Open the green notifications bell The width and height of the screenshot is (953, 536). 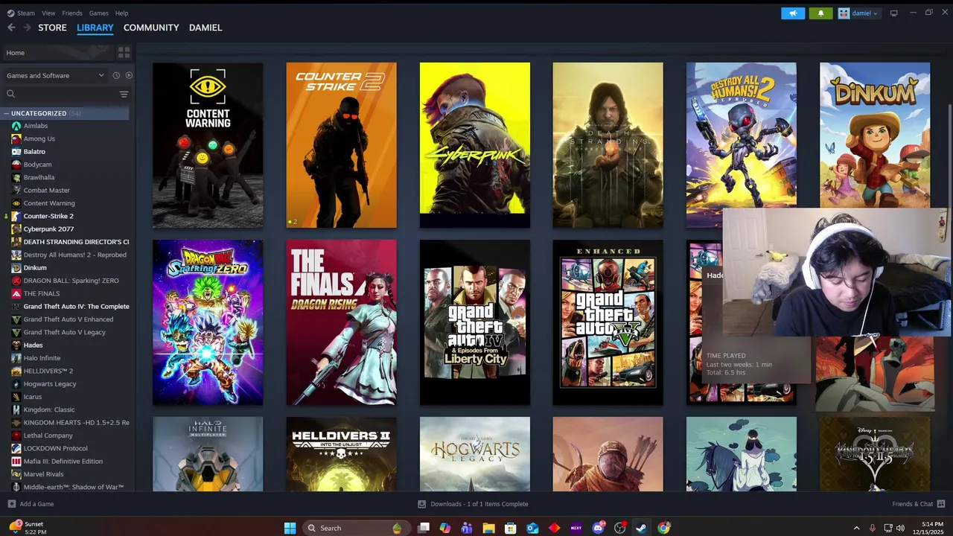click(821, 13)
